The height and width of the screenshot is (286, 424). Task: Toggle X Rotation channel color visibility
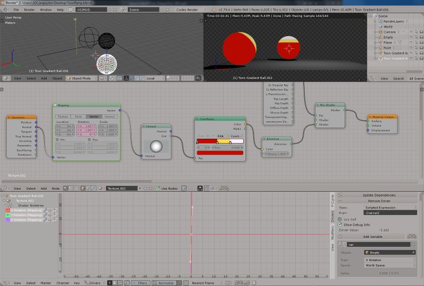[x=7, y=210]
